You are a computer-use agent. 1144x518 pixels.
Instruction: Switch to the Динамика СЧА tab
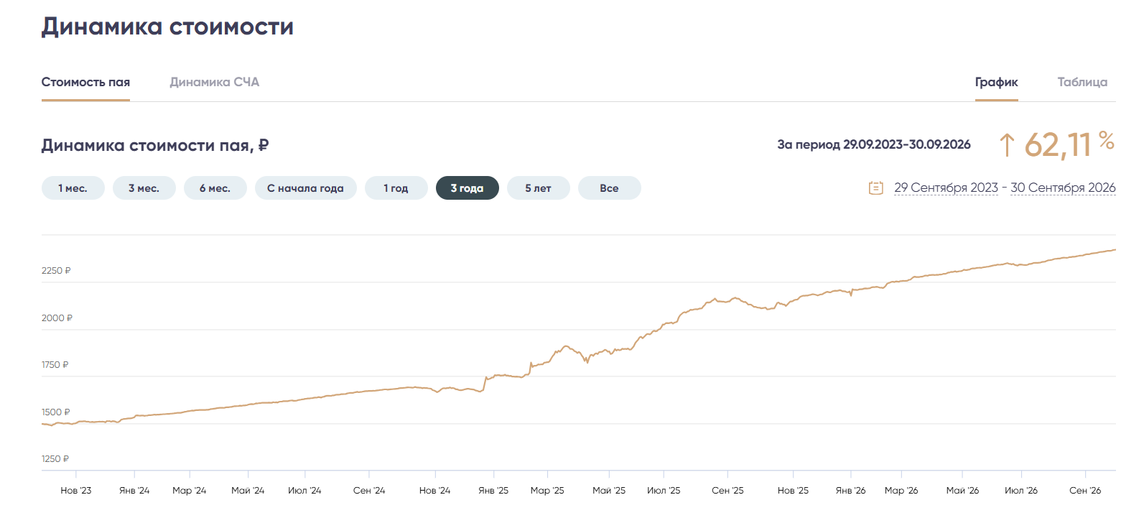coord(215,82)
